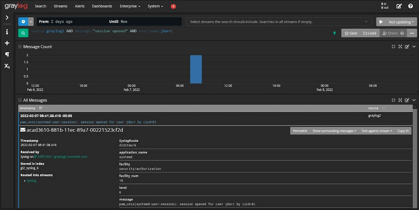Open the System menu

[x=155, y=6]
